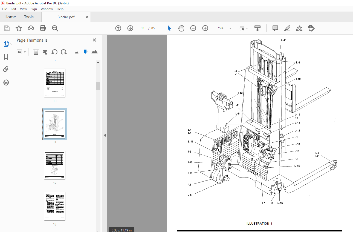The image size is (353, 232).
Task: Click the page size 8.33 x 11.19 in label
Action: coord(121,230)
